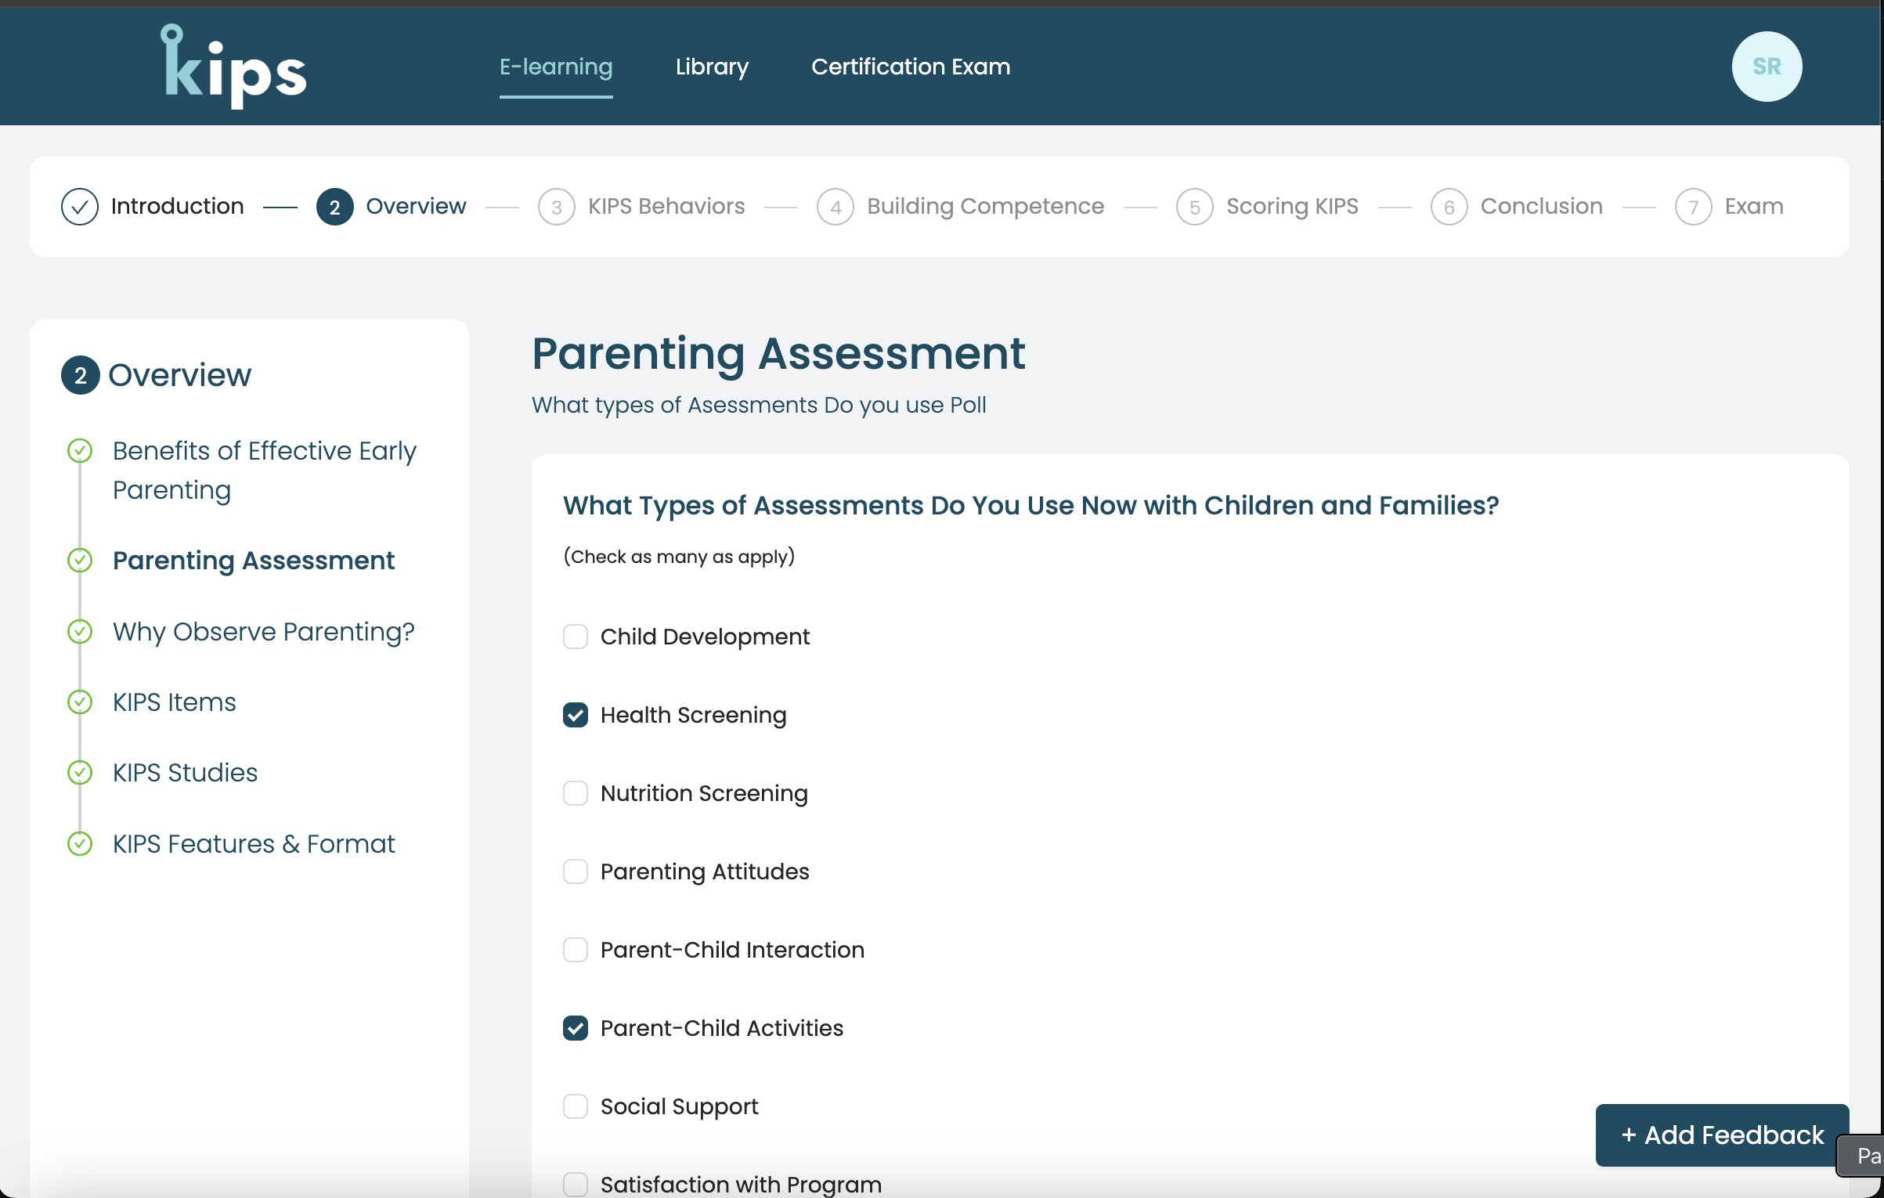Click the Parenting Attitudes option label
This screenshot has height=1198, width=1884.
click(x=705, y=871)
